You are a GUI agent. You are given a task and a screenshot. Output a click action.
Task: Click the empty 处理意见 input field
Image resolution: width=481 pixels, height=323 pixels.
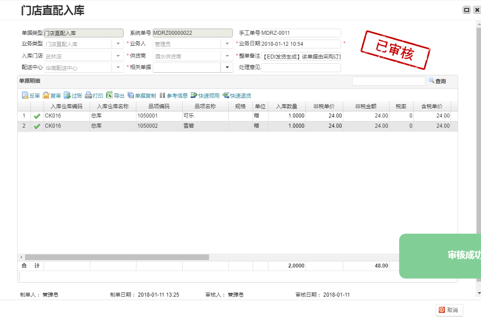click(301, 67)
